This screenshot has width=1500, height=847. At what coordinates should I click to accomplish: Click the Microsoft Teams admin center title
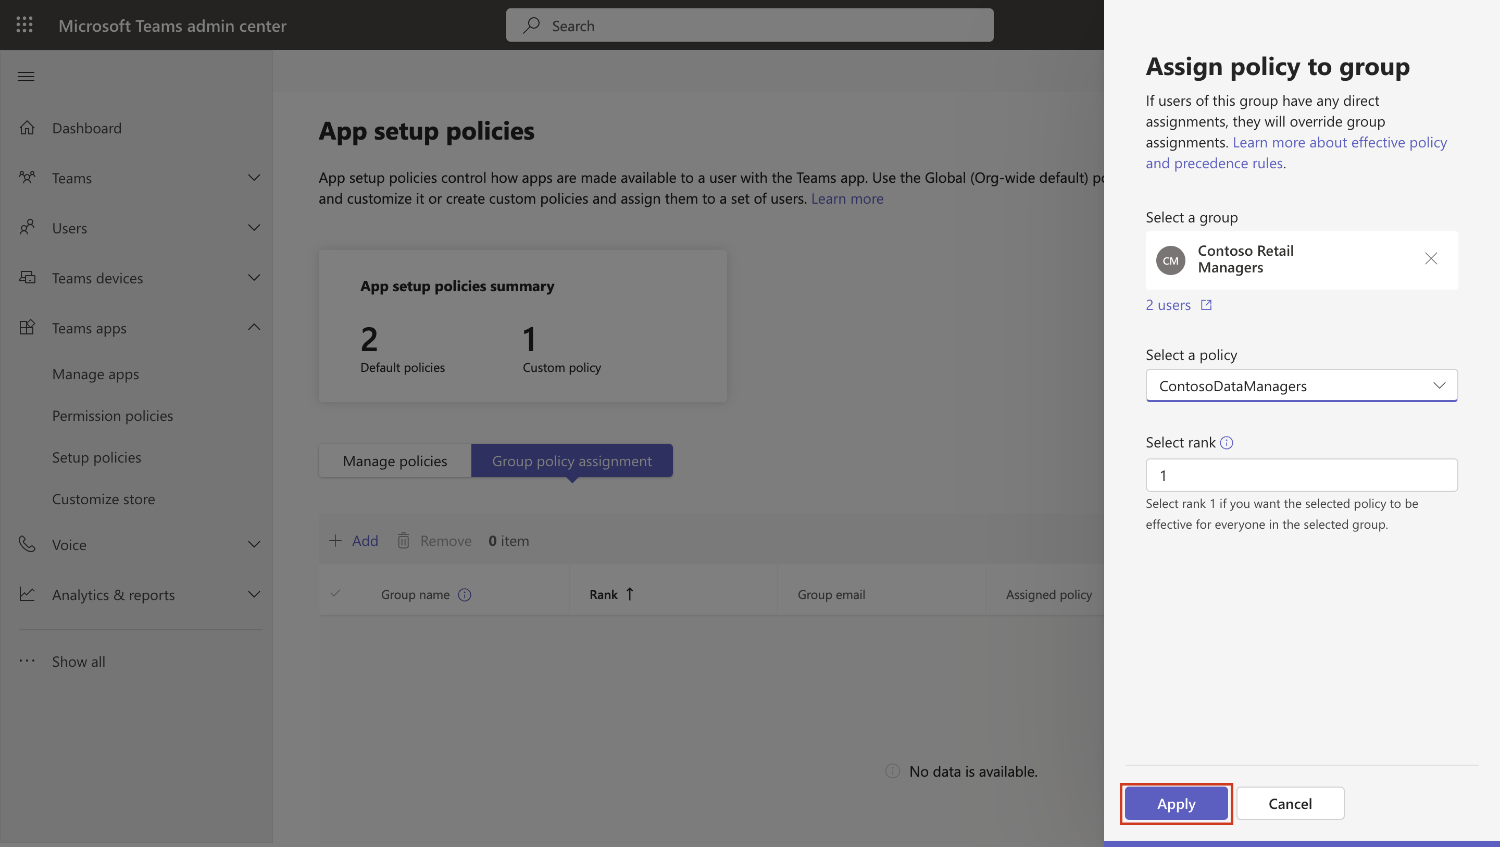[172, 25]
